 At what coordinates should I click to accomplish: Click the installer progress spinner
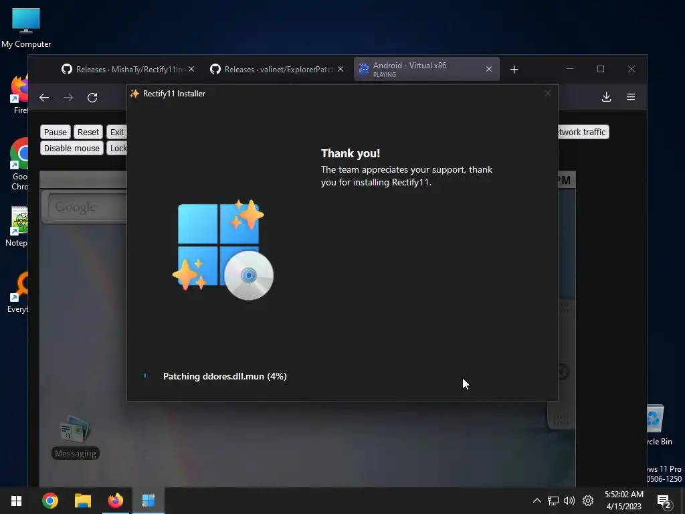145,376
